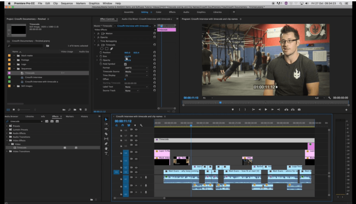This screenshot has width=356, height=204.
Task: Toggle Field Symbol checkbox
Action: coord(125,64)
